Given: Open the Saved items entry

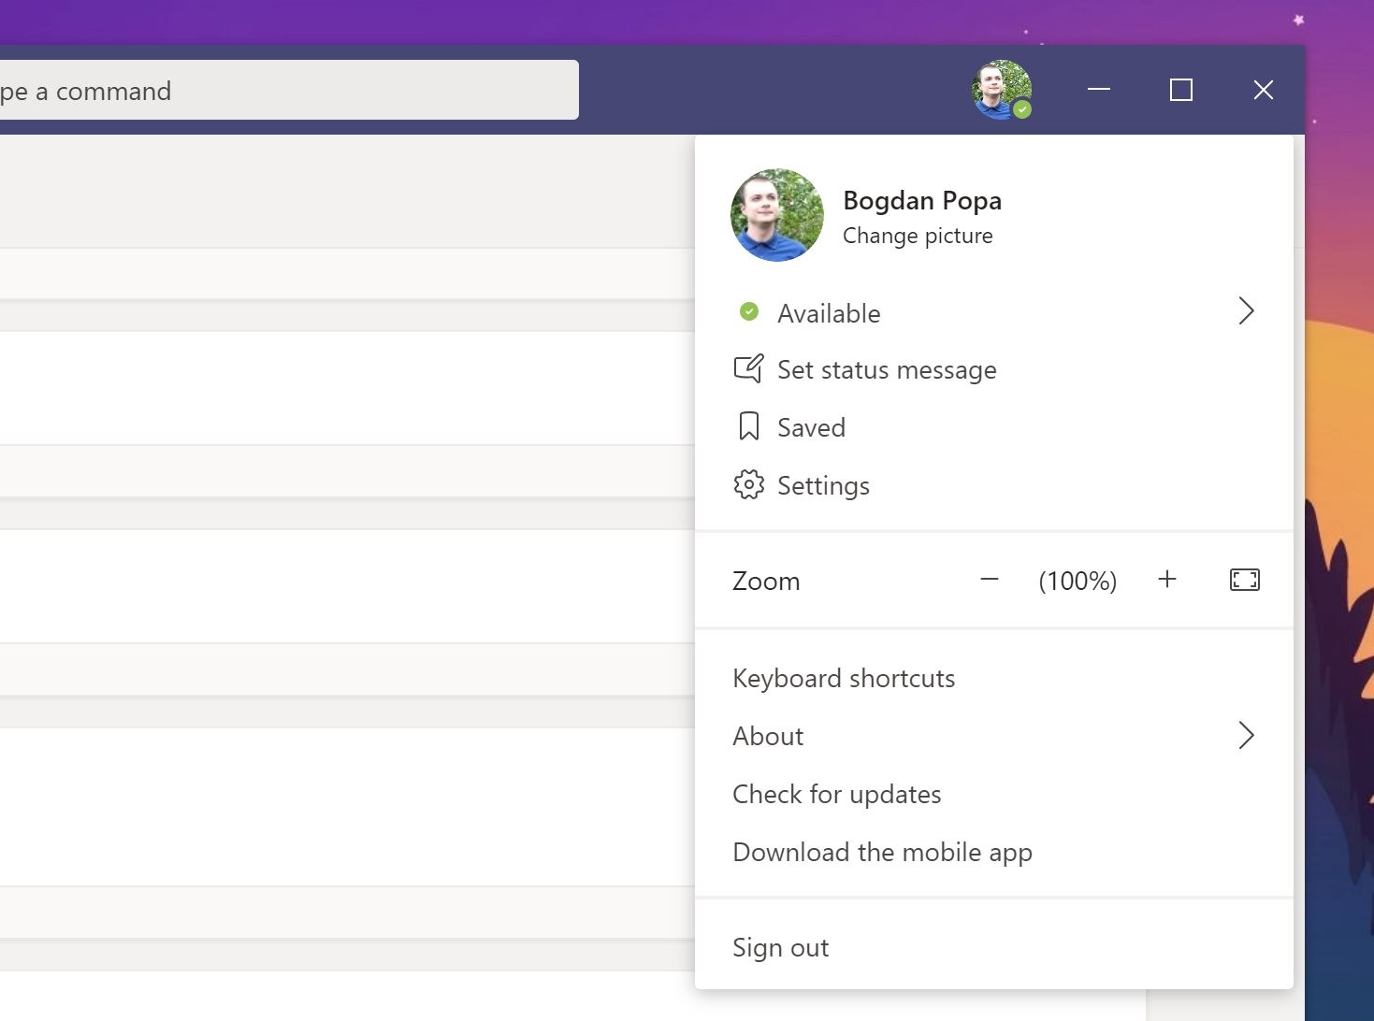Looking at the screenshot, I should (x=994, y=428).
